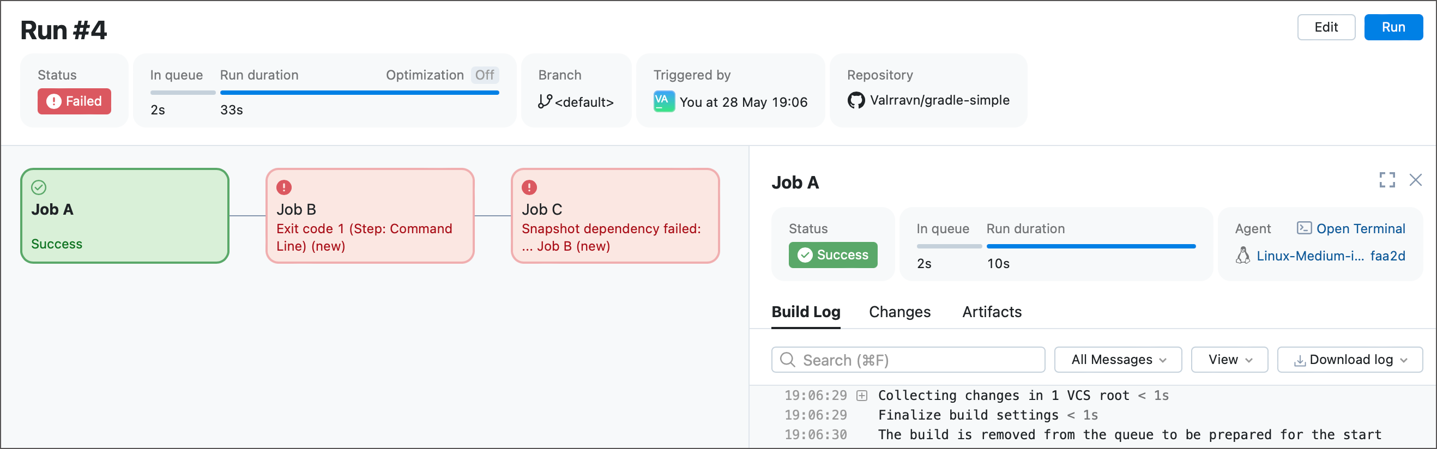Viewport: 1437px width, 449px height.
Task: Open the Linux-Medium-i... faa2d agent link
Action: (1331, 256)
